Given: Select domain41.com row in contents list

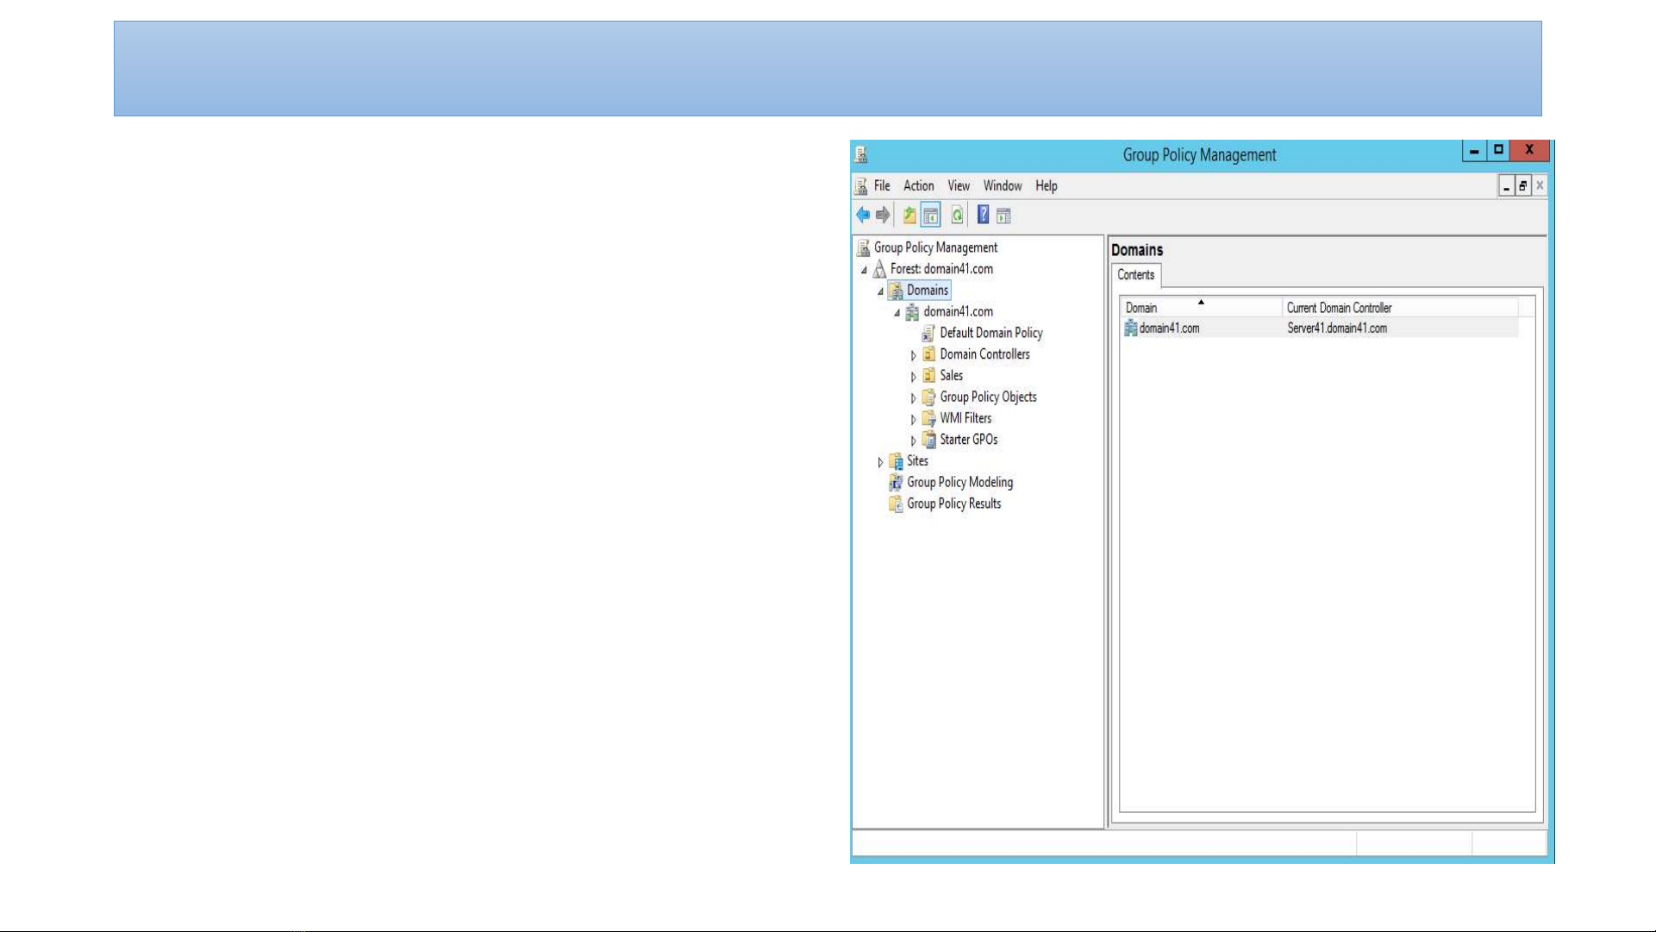Looking at the screenshot, I should pos(1168,328).
